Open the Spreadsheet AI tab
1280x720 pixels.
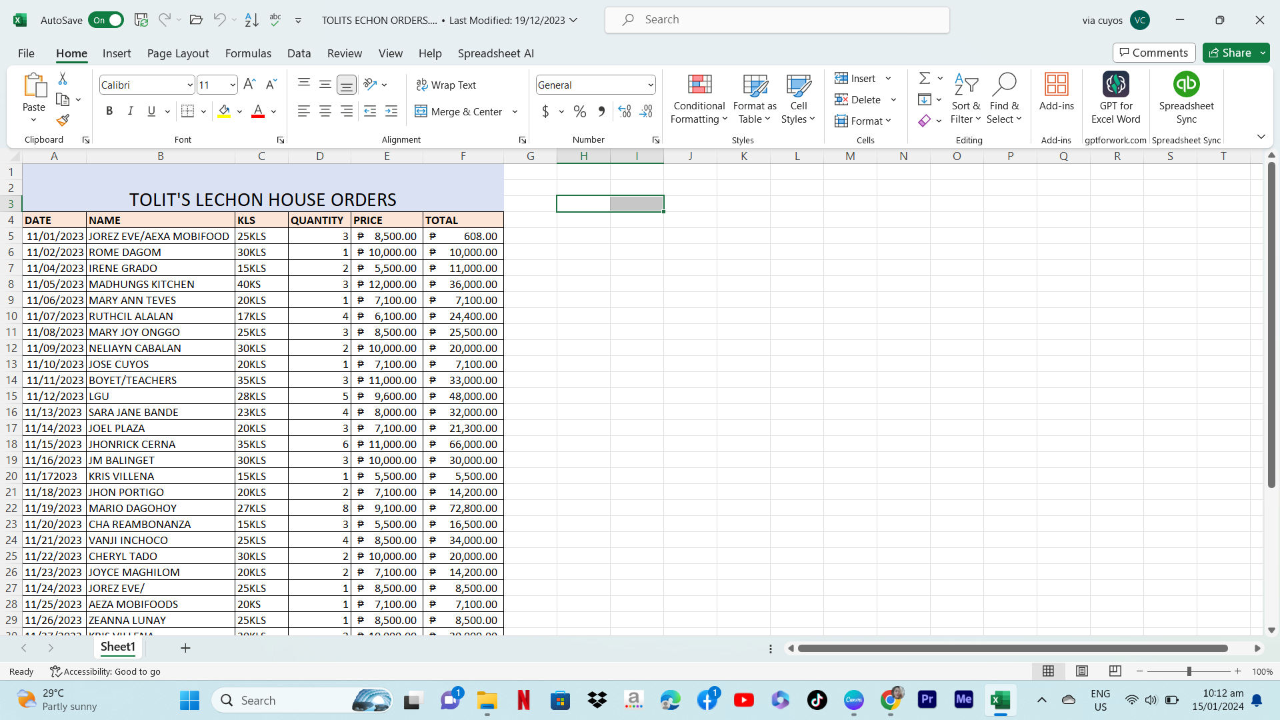coord(496,53)
